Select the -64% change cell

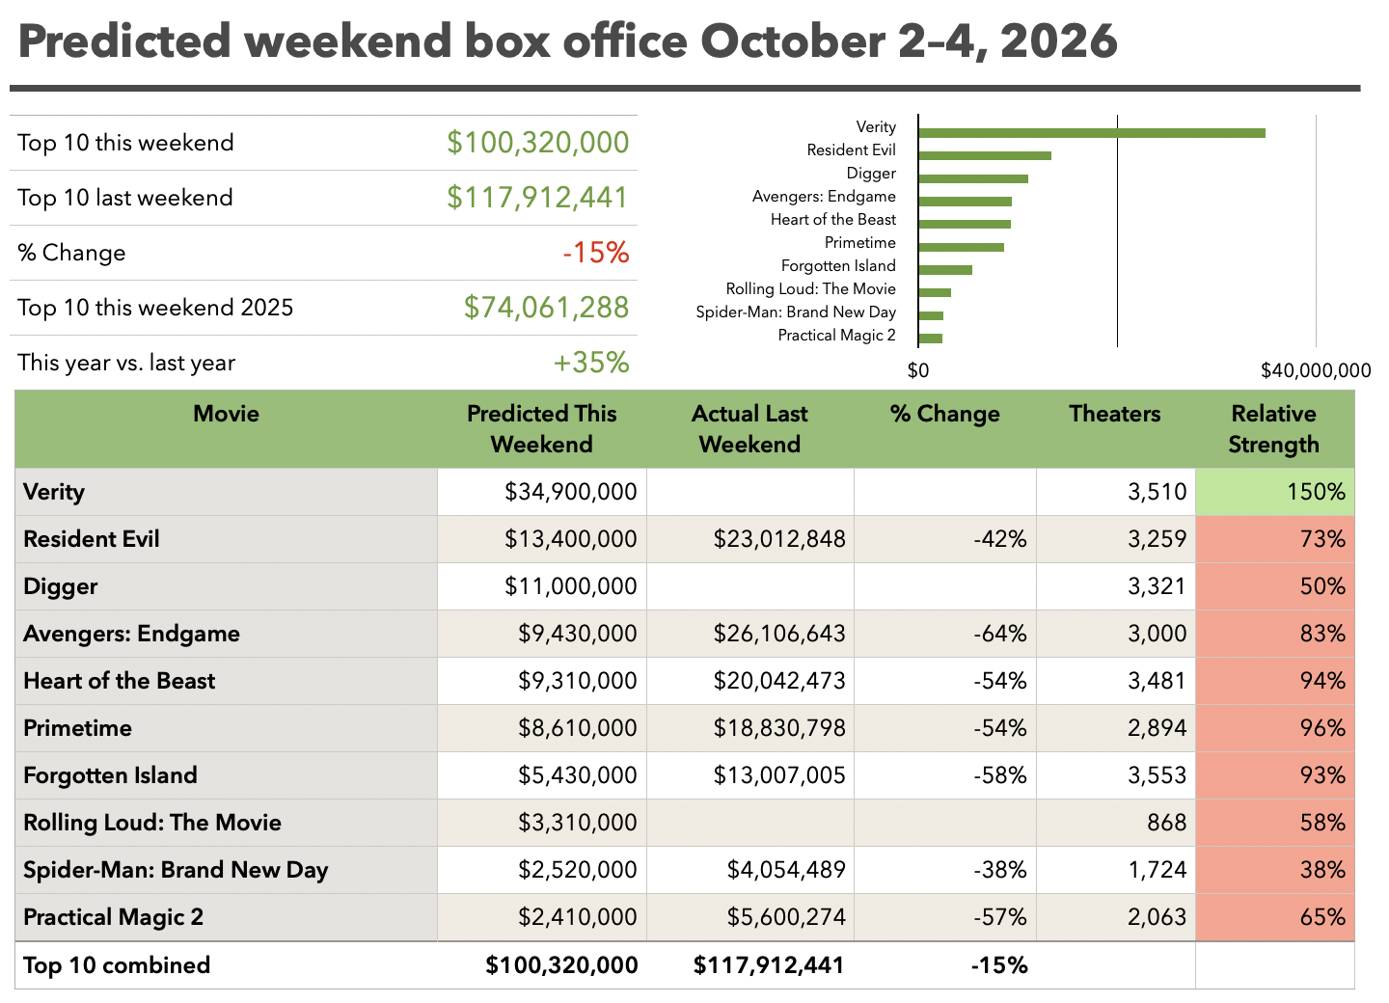[945, 634]
